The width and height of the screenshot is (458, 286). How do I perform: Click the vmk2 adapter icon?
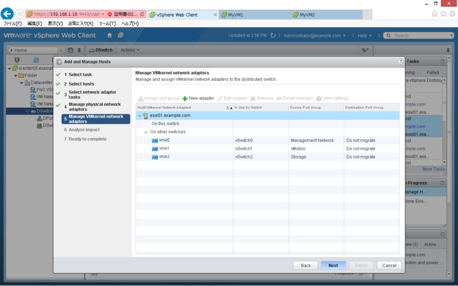pos(155,157)
